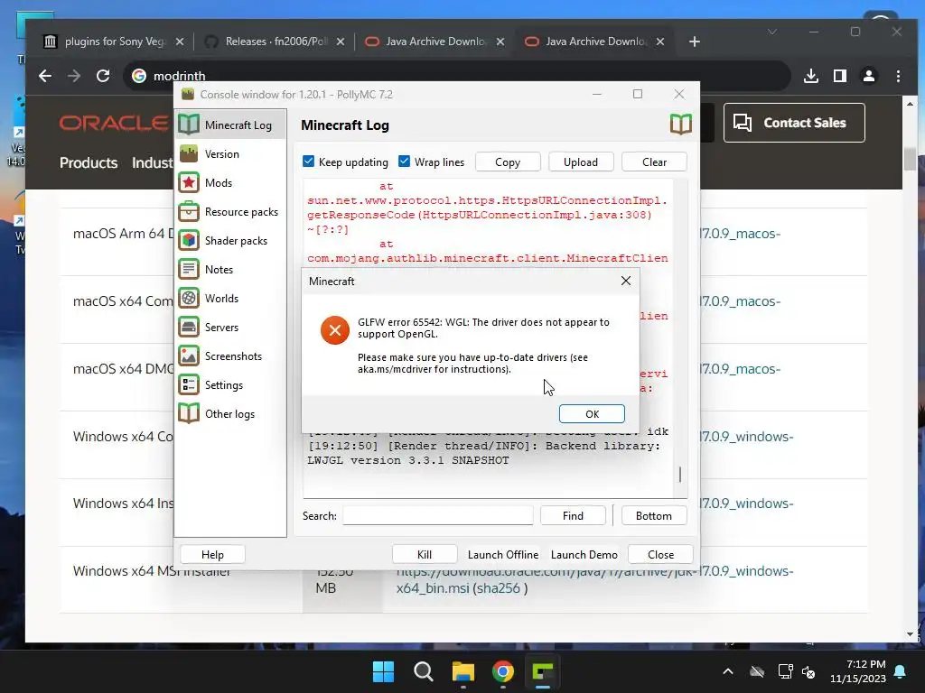Open the notification bell in taskbar
This screenshot has width=925, height=693.
tap(901, 671)
